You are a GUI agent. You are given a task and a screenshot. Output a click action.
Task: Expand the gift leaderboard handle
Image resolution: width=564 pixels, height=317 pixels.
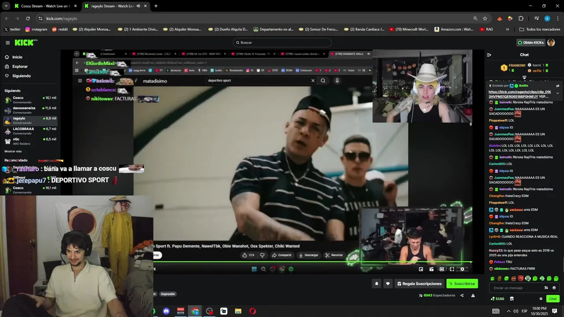point(524,77)
